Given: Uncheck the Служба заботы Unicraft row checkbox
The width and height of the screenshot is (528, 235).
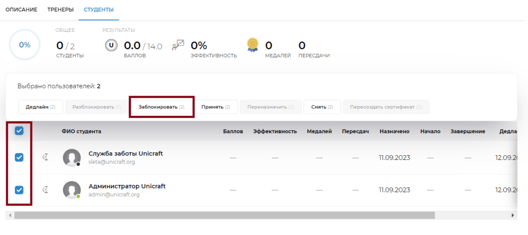Looking at the screenshot, I should (x=19, y=157).
